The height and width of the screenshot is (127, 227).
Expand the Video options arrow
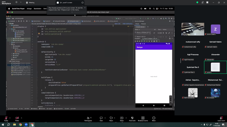[x=21, y=118]
